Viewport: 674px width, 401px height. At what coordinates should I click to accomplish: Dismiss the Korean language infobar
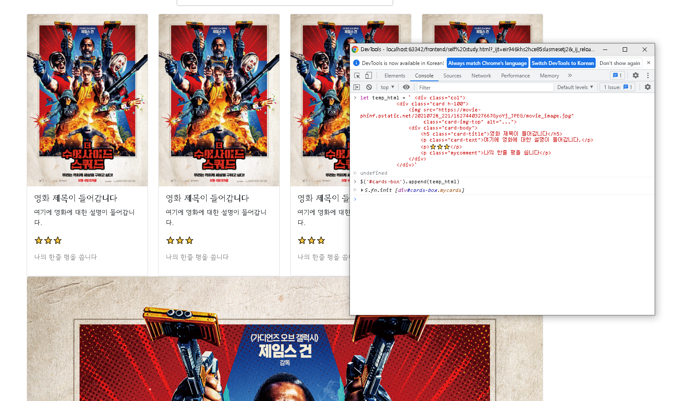[x=649, y=63]
